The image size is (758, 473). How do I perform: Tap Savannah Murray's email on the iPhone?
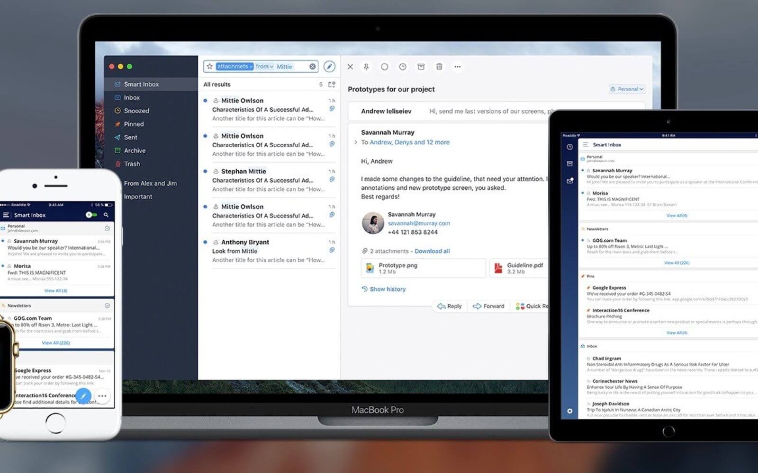[x=57, y=247]
